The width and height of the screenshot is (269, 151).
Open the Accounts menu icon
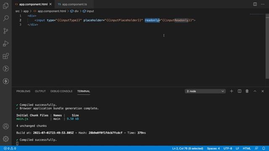click(5, 126)
